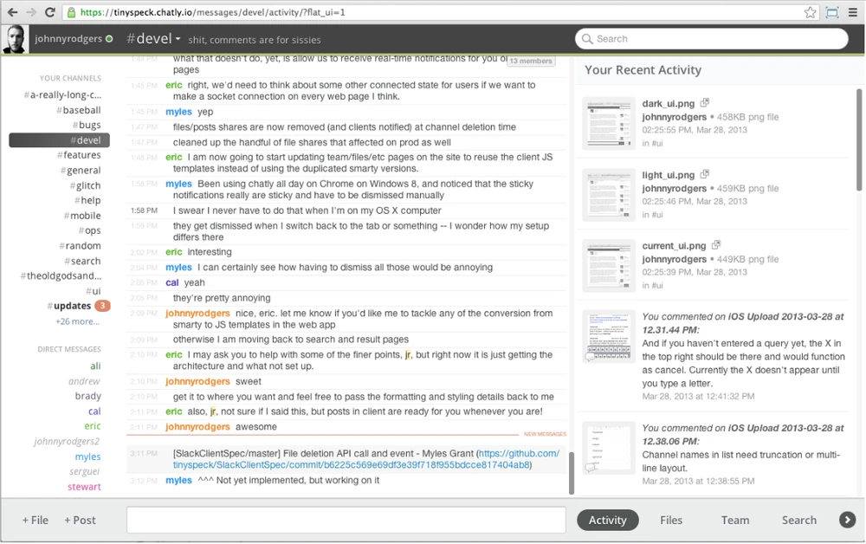Open direct message with serguei

(x=85, y=471)
